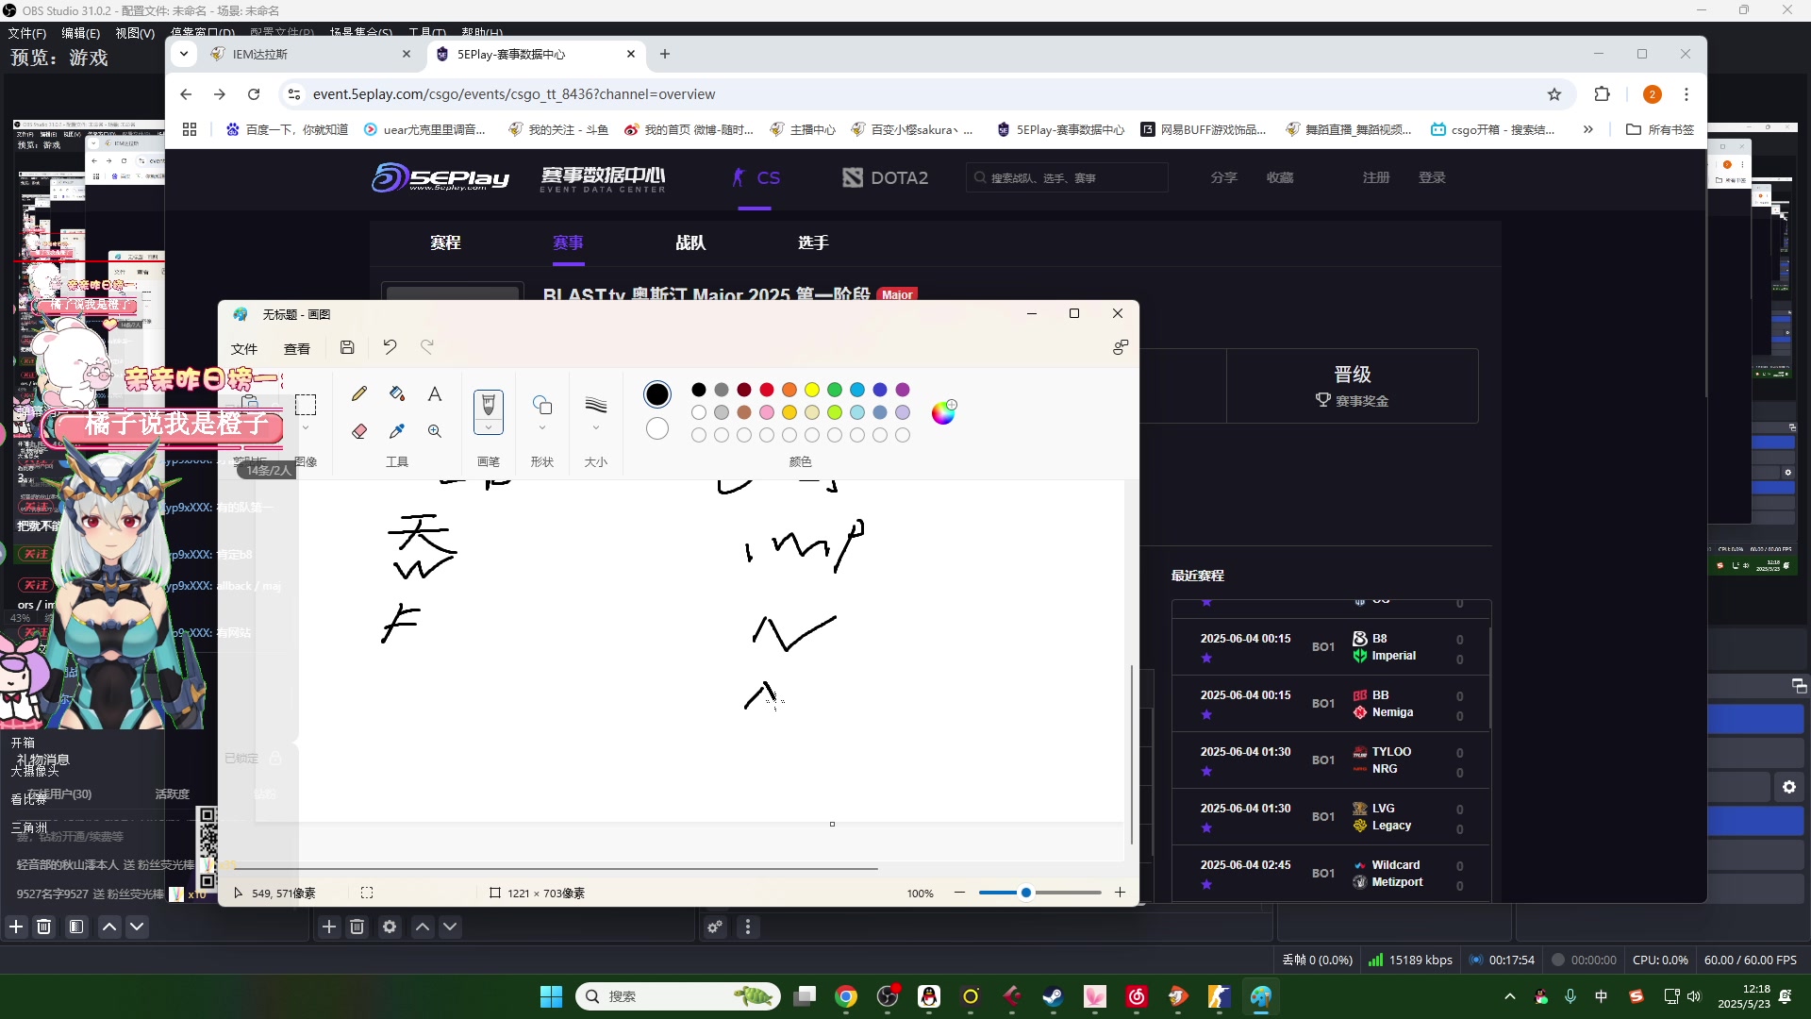
Task: Open the 所有书签 bookmarks folder
Action: (1660, 129)
